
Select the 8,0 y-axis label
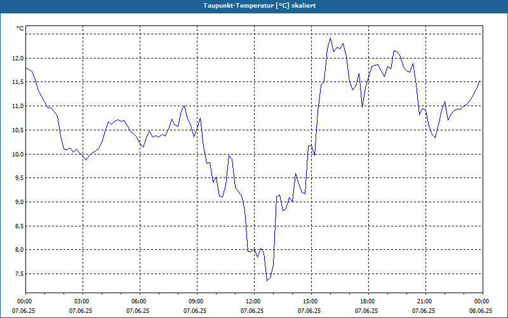(18, 250)
